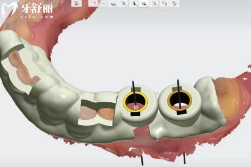Click the left implant axis line top handle
251x167 pixels.
click(x=133, y=81)
